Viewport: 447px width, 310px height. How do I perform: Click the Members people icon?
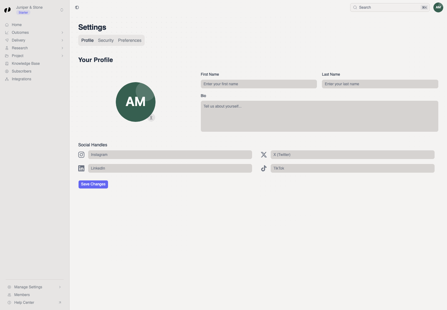(x=9, y=295)
